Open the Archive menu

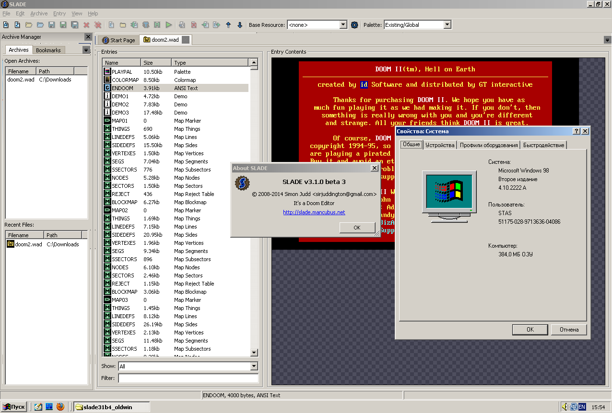click(x=39, y=13)
